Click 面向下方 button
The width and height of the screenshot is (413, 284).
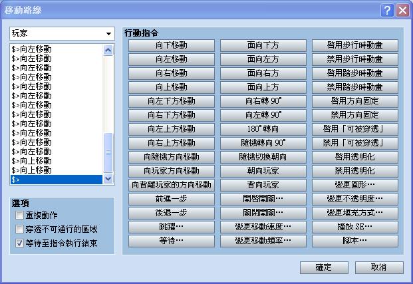click(263, 45)
